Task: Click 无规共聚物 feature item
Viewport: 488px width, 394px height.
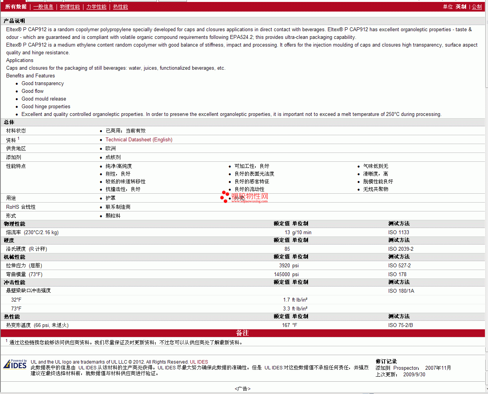Action: click(376, 189)
